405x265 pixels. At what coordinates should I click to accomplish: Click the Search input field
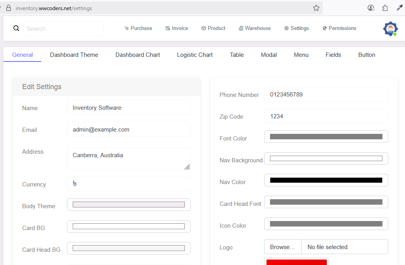click(x=63, y=28)
